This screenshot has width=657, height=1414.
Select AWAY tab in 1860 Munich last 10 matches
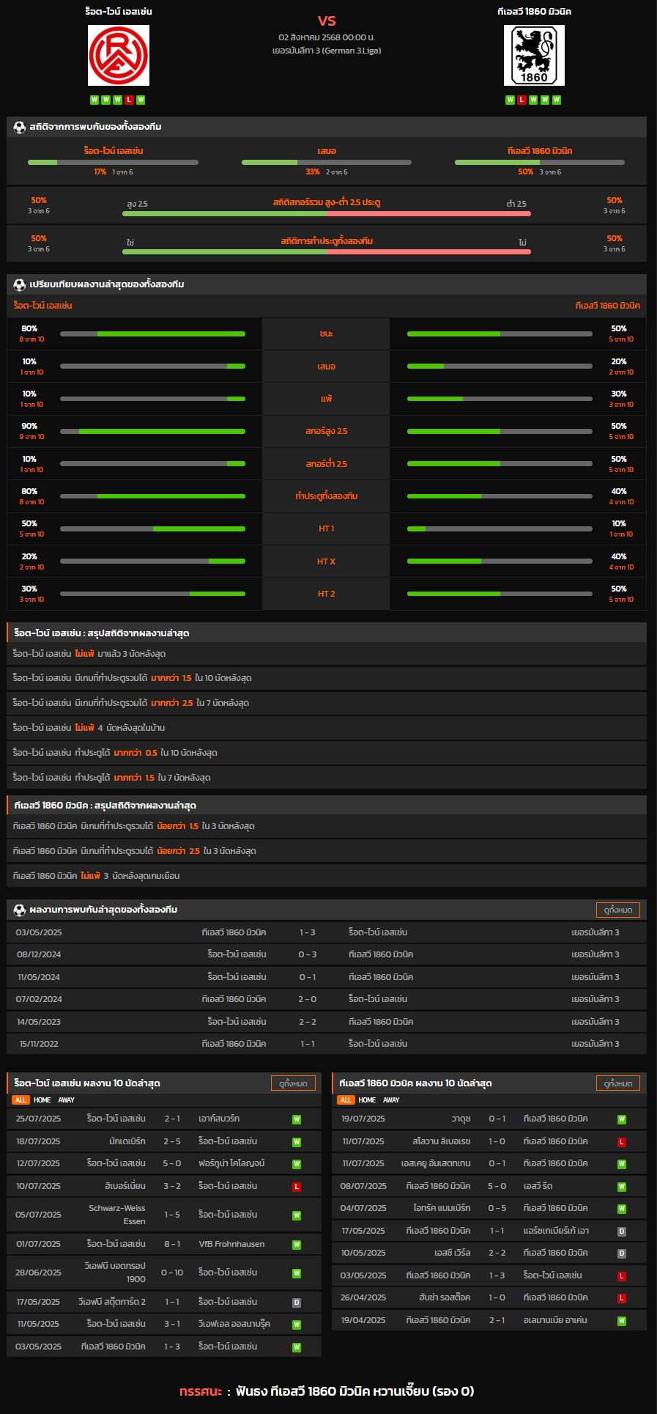pyautogui.click(x=392, y=1100)
